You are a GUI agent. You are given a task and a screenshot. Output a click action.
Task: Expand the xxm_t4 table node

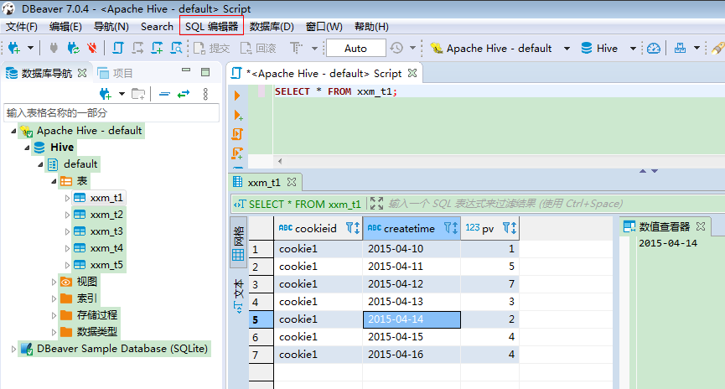pyautogui.click(x=67, y=248)
